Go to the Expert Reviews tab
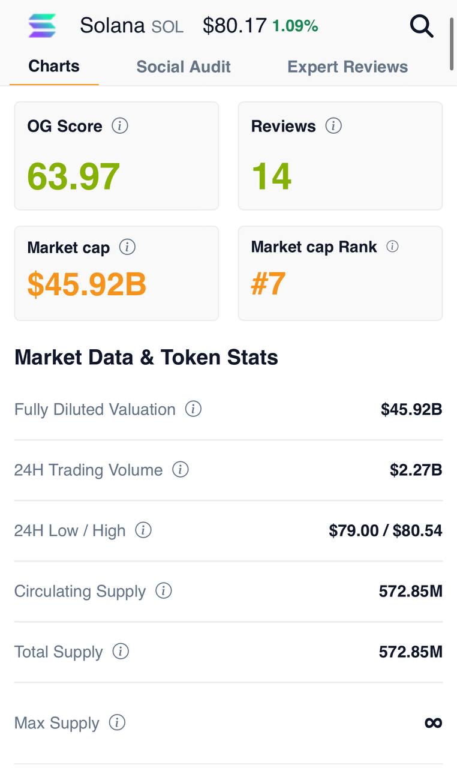Image resolution: width=457 pixels, height=768 pixels. pos(348,67)
